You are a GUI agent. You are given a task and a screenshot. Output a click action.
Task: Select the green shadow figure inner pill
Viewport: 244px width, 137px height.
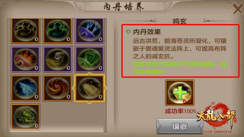(x=58, y=31)
